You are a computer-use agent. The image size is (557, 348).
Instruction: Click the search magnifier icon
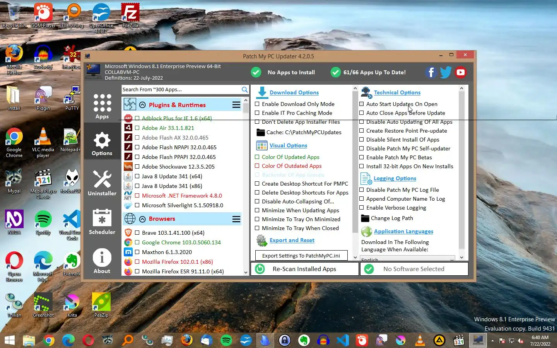(244, 89)
